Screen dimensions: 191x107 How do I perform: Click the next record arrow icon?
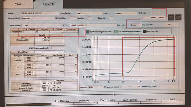tap(178, 18)
